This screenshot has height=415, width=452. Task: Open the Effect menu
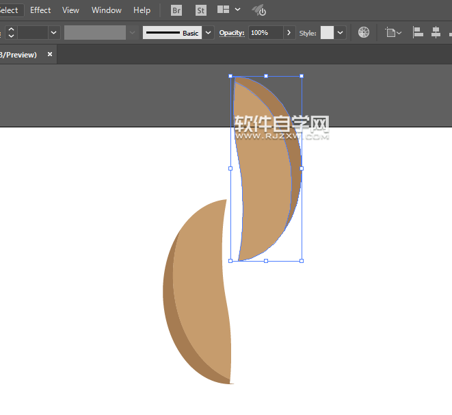[40, 10]
